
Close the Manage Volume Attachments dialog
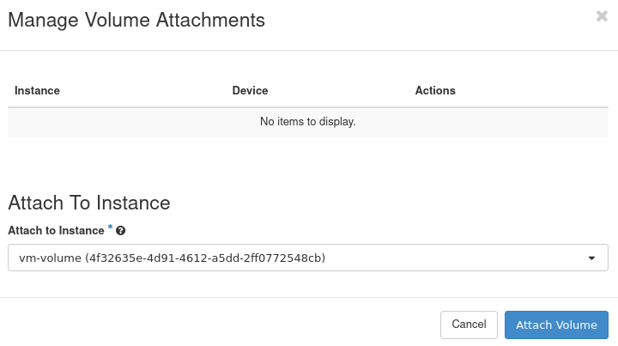click(x=602, y=16)
